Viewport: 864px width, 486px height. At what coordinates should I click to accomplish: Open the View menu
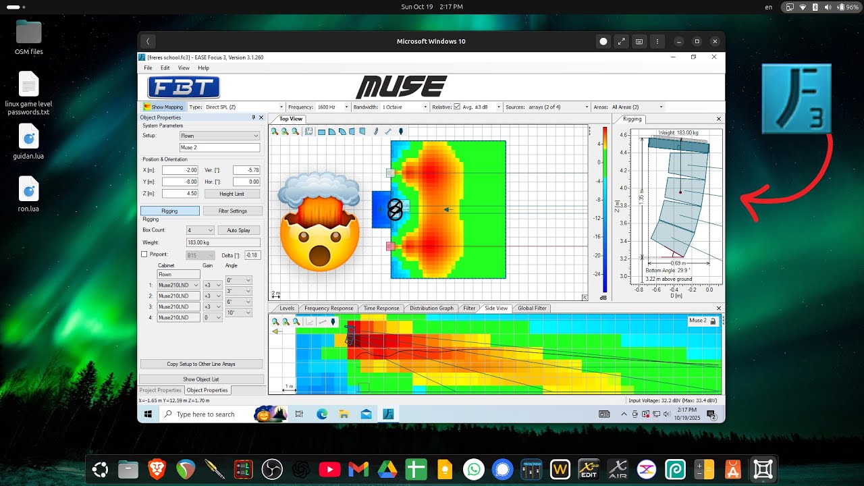pyautogui.click(x=184, y=68)
